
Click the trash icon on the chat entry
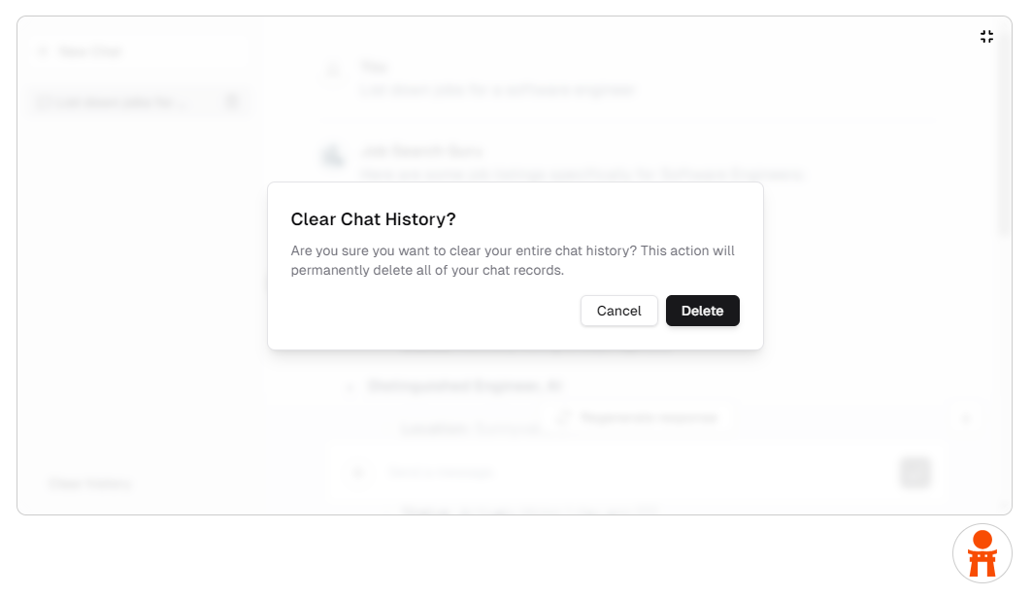point(231,101)
